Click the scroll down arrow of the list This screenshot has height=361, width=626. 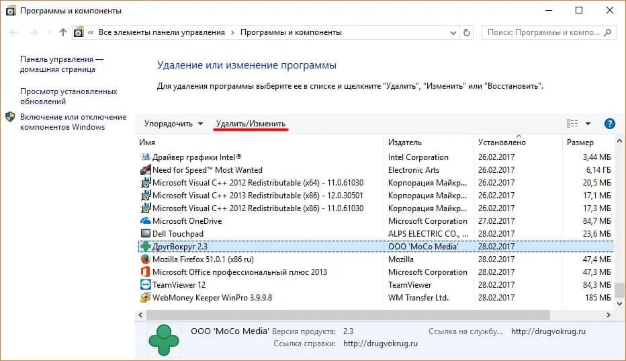(x=619, y=304)
